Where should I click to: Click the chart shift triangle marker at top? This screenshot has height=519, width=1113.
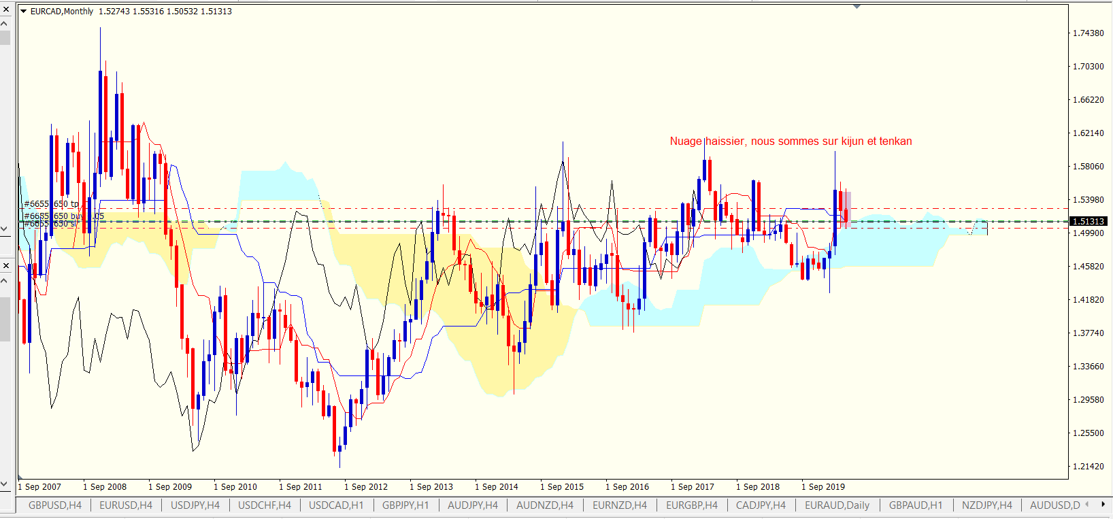[x=857, y=7]
